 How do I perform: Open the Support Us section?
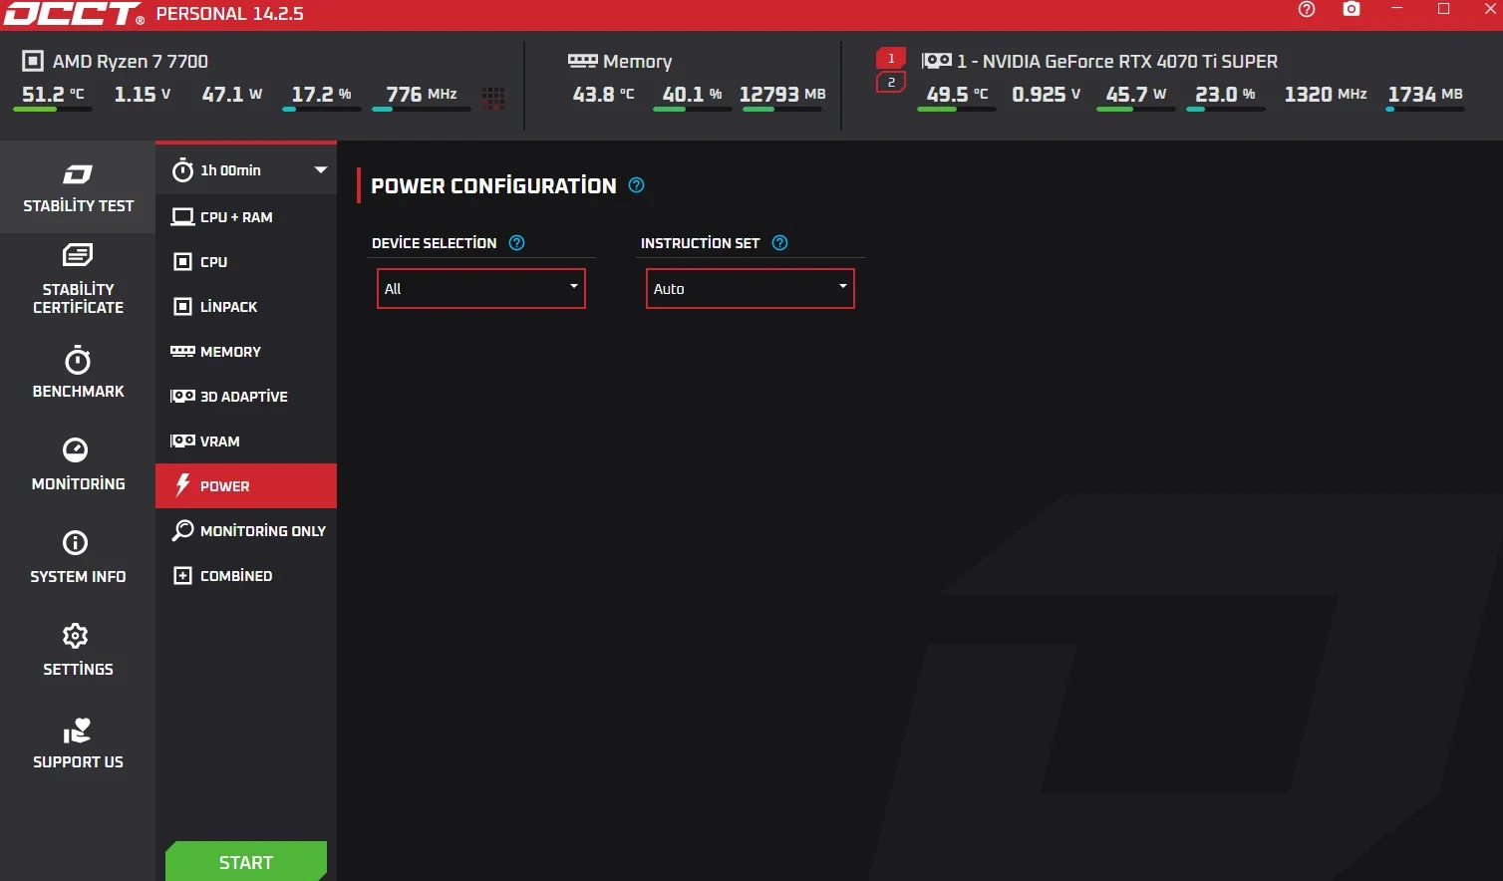(x=78, y=743)
